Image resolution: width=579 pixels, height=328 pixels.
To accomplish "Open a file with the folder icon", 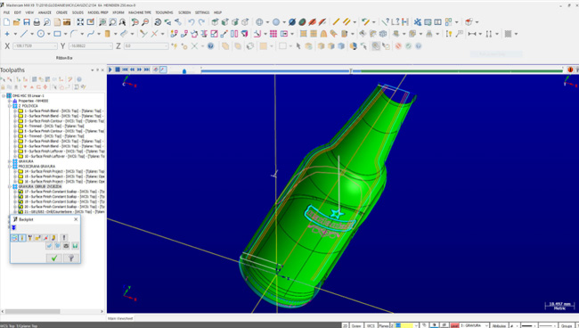I will 17,22.
